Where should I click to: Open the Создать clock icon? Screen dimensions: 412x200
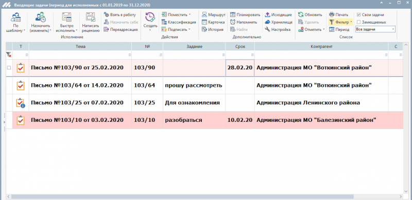click(x=150, y=17)
